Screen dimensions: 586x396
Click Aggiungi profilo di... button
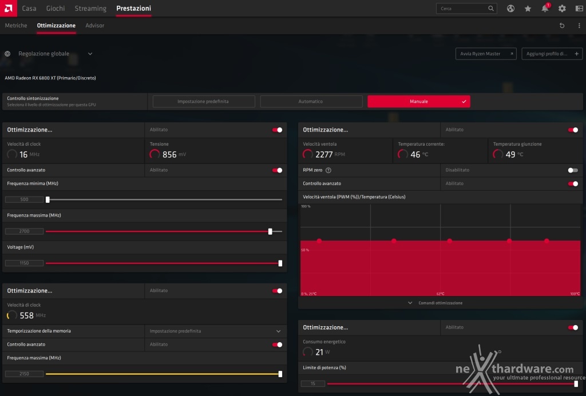pos(552,54)
